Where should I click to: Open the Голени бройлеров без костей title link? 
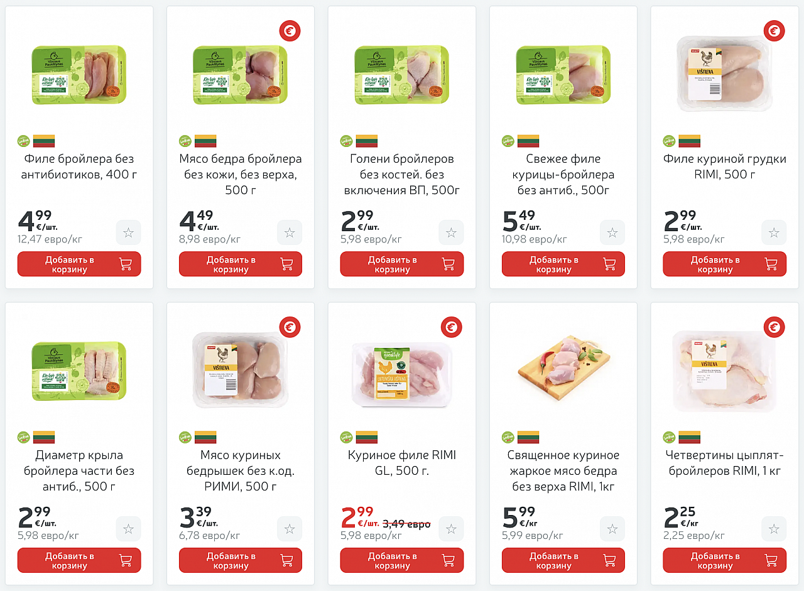[x=402, y=174]
